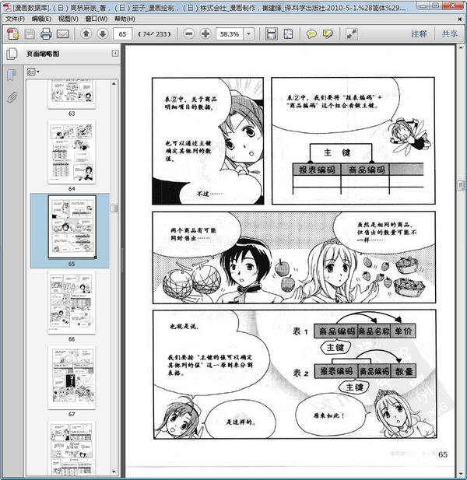Open the page thumbnails panel icon
This screenshot has width=467, height=480.
(12, 54)
